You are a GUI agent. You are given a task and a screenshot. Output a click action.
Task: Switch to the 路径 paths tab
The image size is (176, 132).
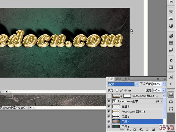128,79
